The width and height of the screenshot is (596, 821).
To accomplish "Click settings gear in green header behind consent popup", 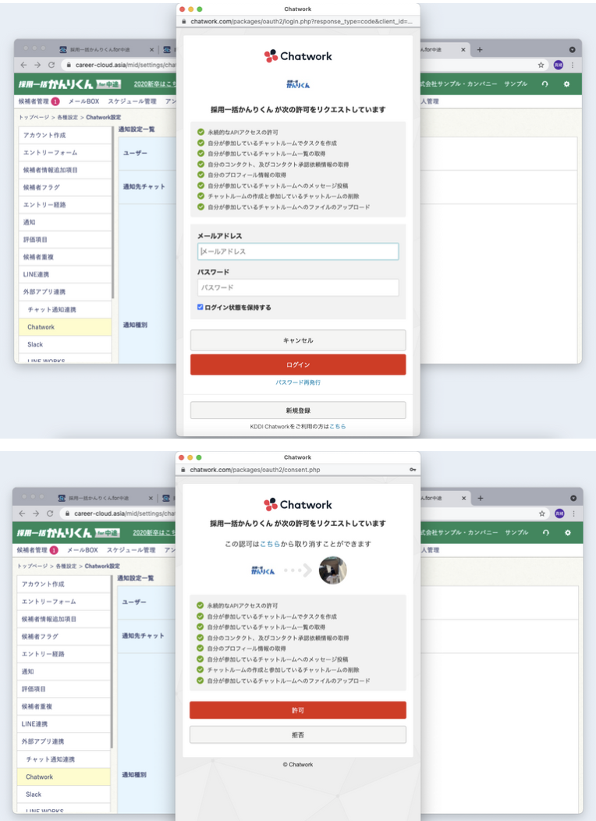I will point(567,532).
